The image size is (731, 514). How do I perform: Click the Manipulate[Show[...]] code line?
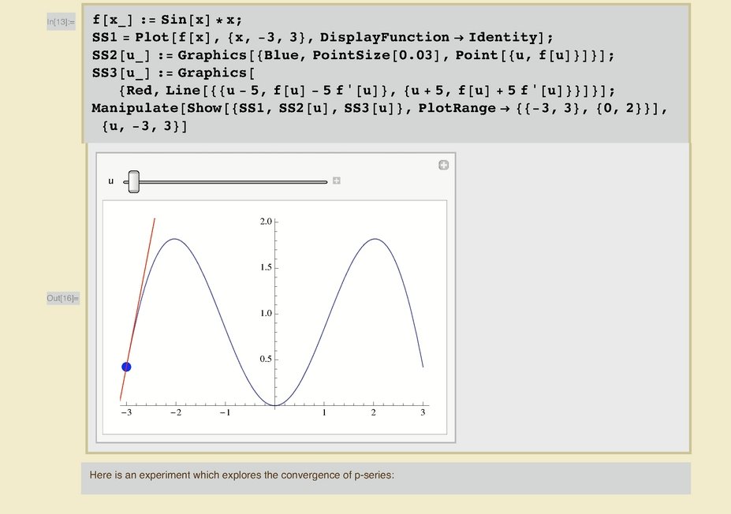pyautogui.click(x=379, y=108)
